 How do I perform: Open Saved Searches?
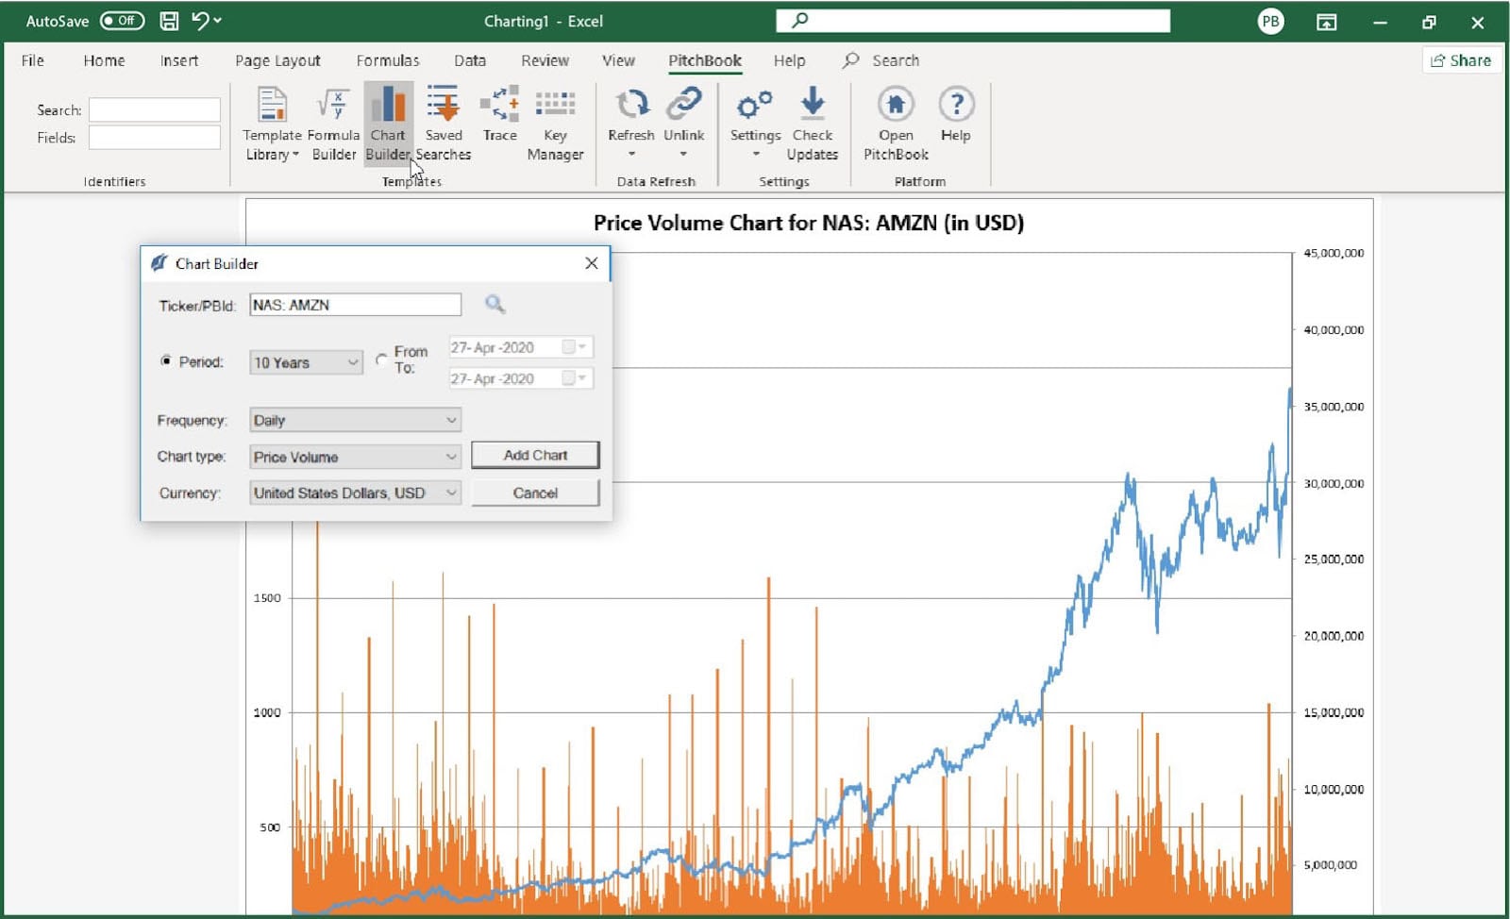pyautogui.click(x=443, y=124)
